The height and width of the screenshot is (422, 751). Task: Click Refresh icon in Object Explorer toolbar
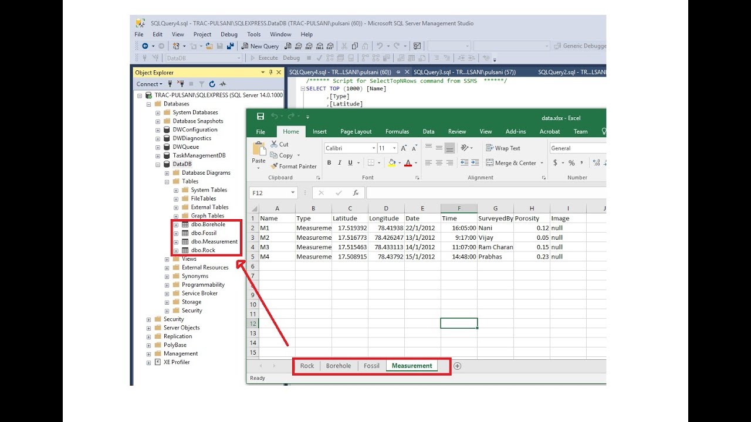click(212, 84)
